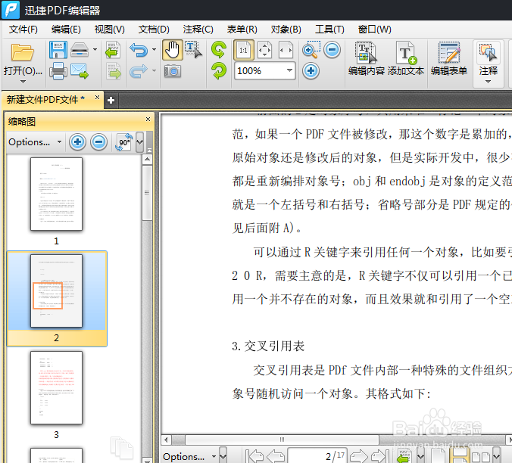Image resolution: width=512 pixels, height=463 pixels.
Task: Enlarge thumbnails with the panel plus icon
Action: click(x=77, y=141)
